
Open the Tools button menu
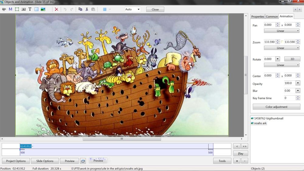pos(222,161)
